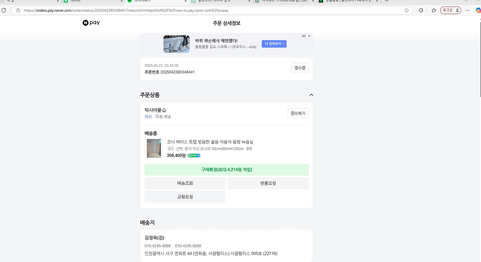Screen dimensions: 481x262
Task: Click the 배송중 shipping status text
Action: (151, 133)
